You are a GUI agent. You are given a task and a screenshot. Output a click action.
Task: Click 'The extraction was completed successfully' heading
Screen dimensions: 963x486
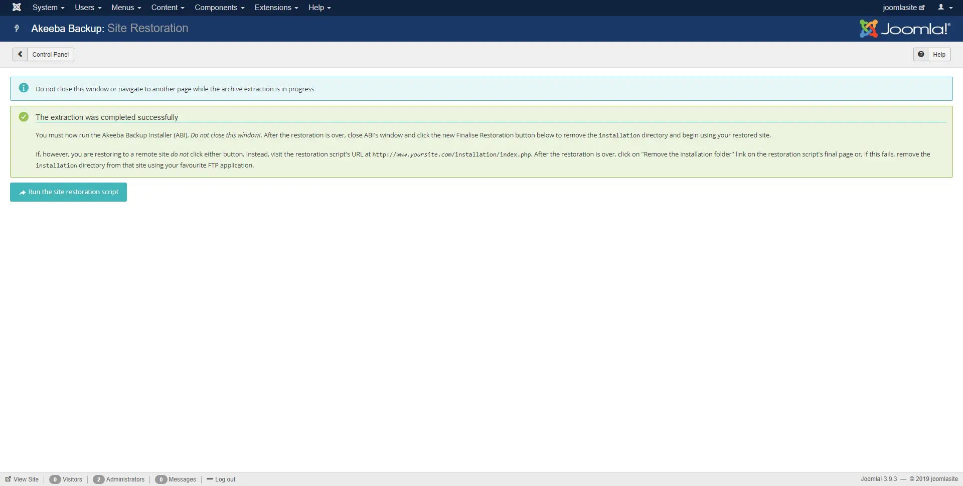107,117
